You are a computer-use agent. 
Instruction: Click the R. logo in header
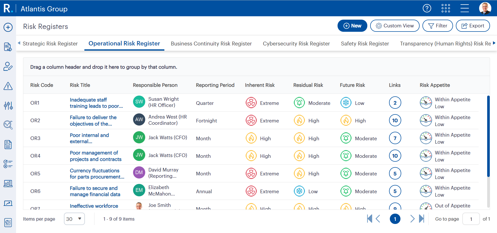(x=8, y=8)
